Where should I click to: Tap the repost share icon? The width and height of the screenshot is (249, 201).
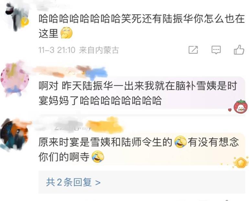click(x=193, y=50)
